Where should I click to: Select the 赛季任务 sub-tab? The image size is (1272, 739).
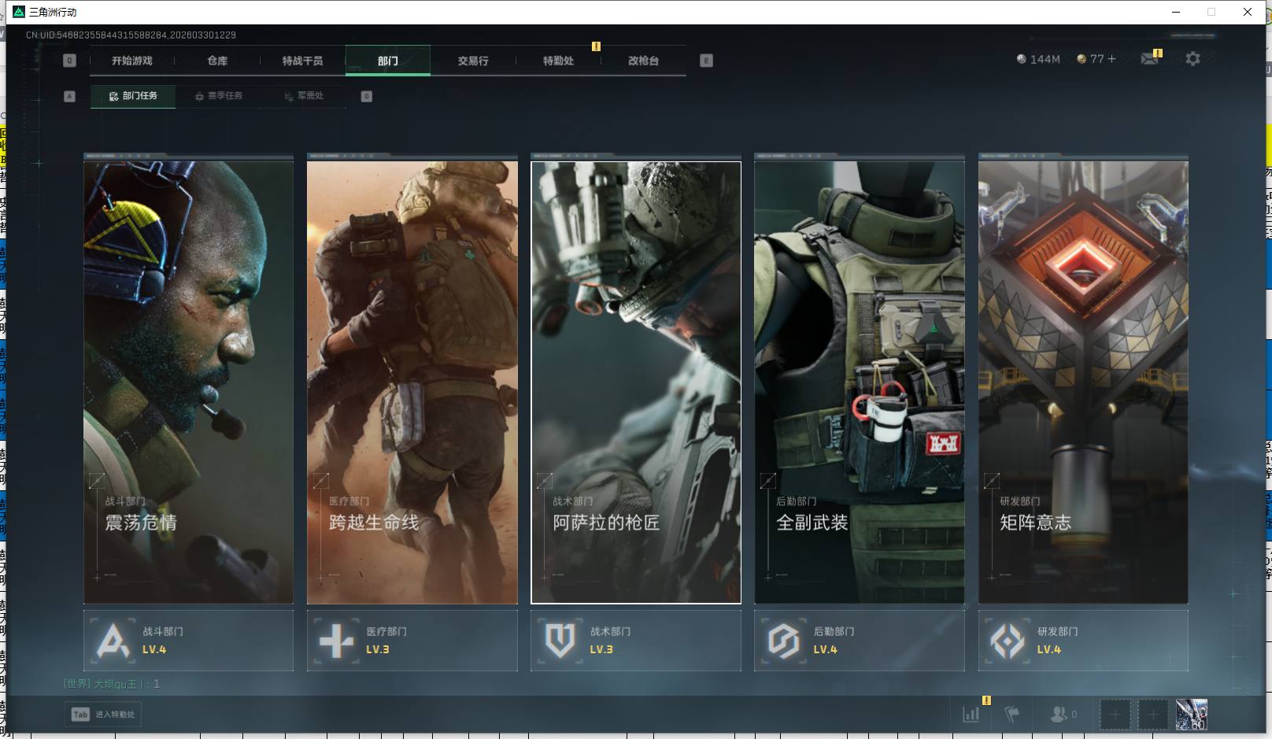219,96
